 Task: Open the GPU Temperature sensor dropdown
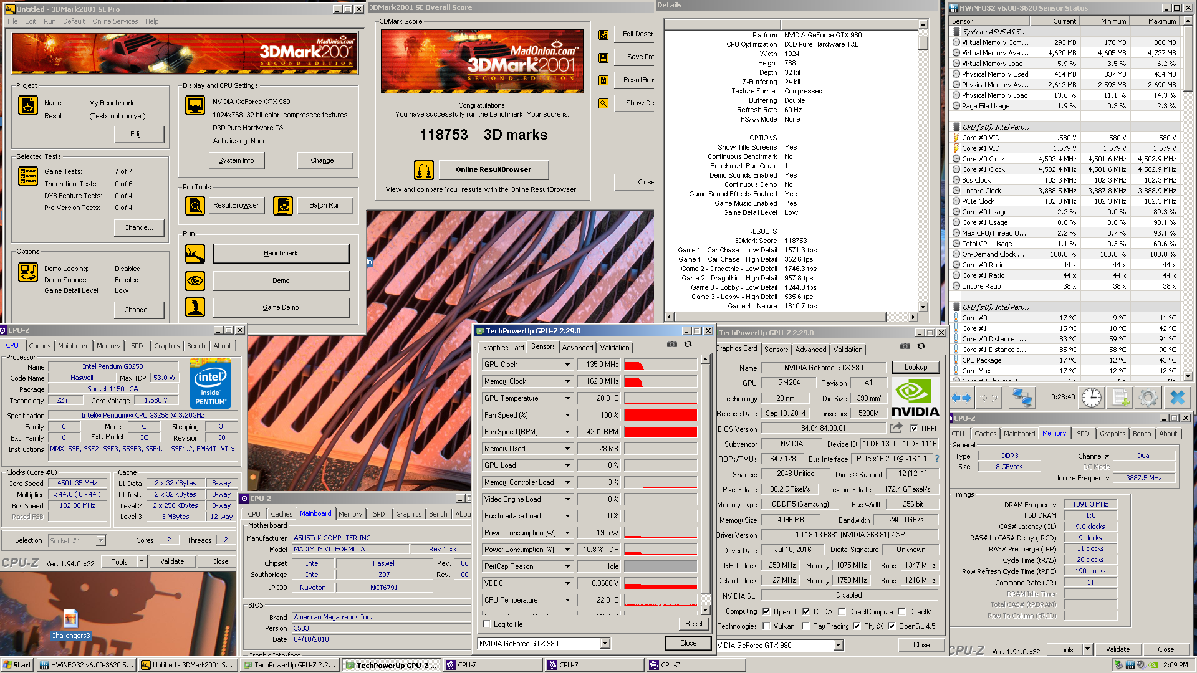pyautogui.click(x=567, y=398)
